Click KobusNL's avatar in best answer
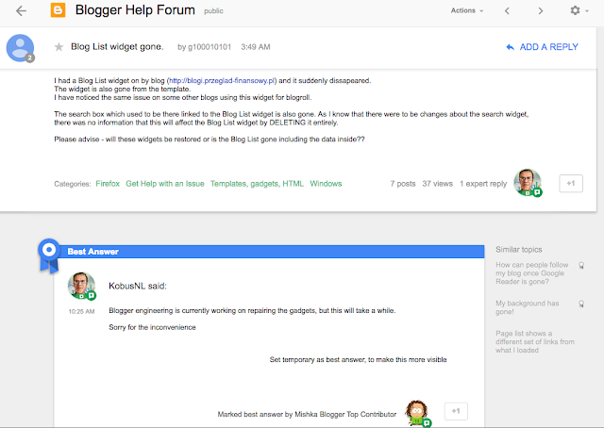Image resolution: width=604 pixels, height=428 pixels. point(81,286)
